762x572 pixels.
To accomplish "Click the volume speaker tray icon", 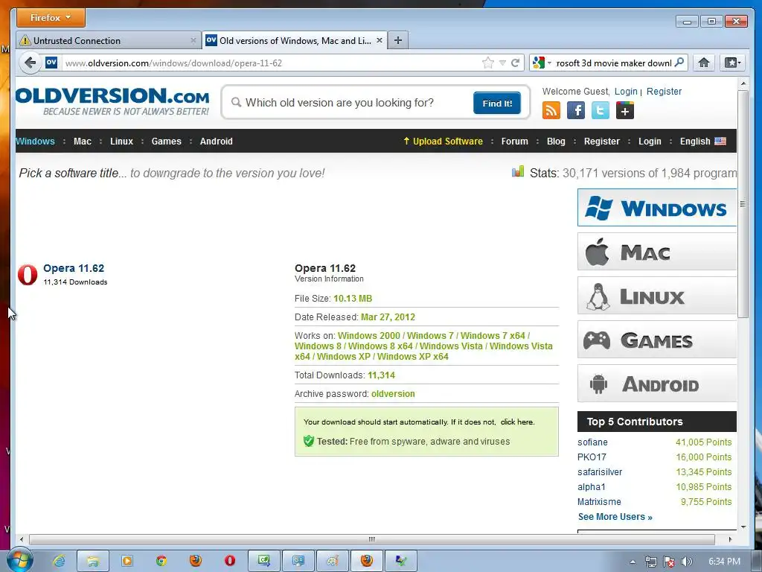I will 686,562.
